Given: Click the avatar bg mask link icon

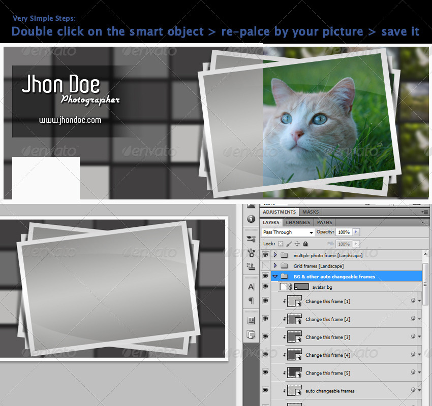Looking at the screenshot, I should pos(290,287).
